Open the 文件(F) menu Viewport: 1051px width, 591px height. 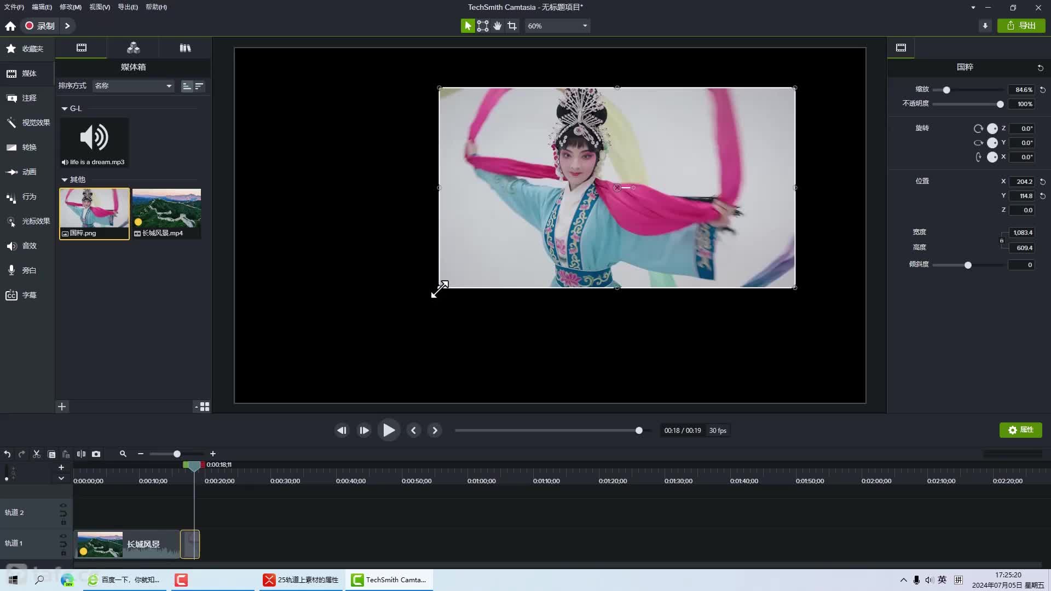pyautogui.click(x=14, y=7)
